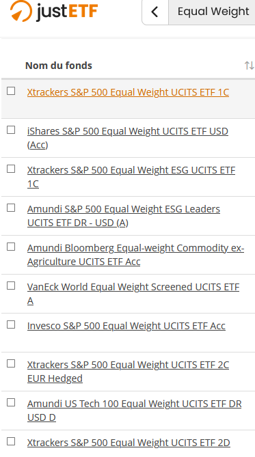The image size is (255, 457).
Task: Open Amundi US Tech 100 Equal Weight link
Action: (135, 411)
